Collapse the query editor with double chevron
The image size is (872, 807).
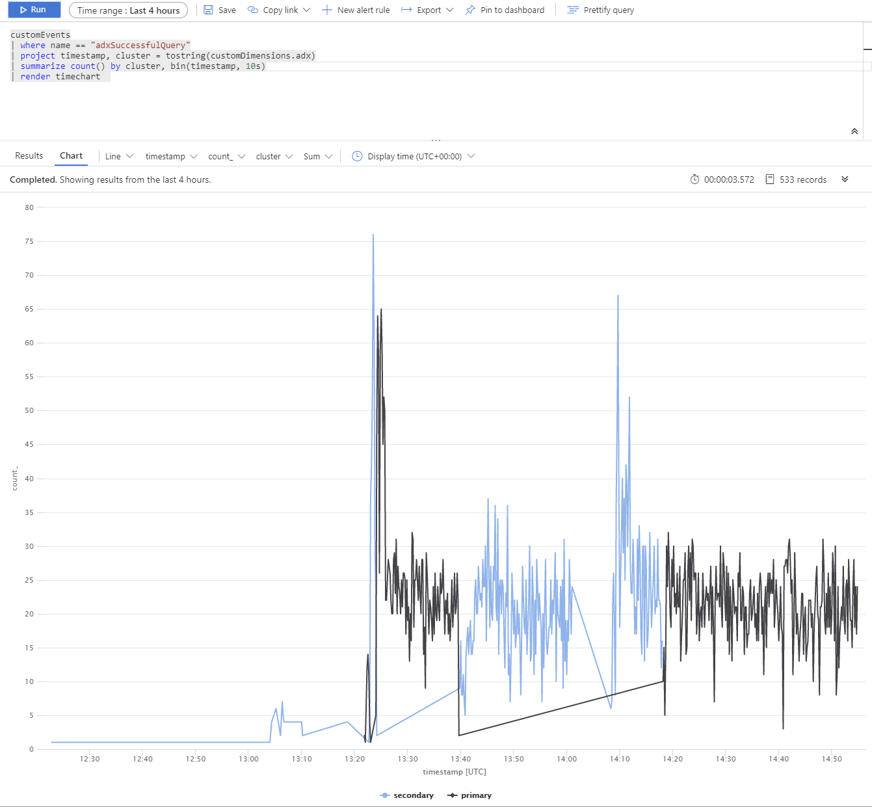click(x=854, y=131)
